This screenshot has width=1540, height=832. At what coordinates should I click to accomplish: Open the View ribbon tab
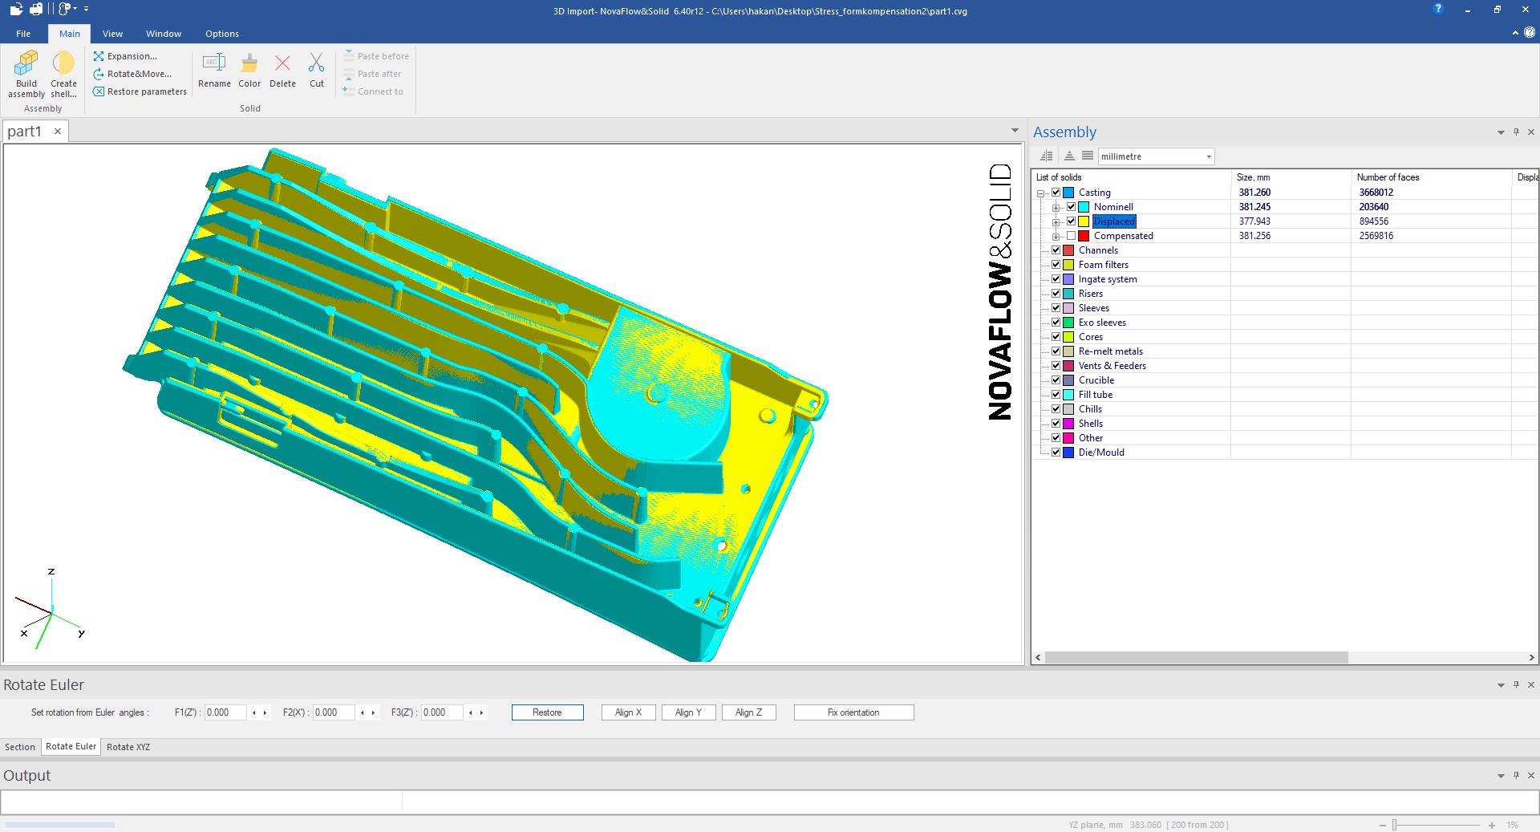[112, 34]
